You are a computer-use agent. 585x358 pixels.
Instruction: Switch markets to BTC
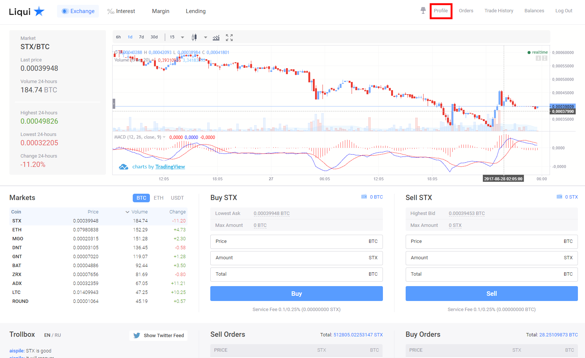click(x=141, y=198)
